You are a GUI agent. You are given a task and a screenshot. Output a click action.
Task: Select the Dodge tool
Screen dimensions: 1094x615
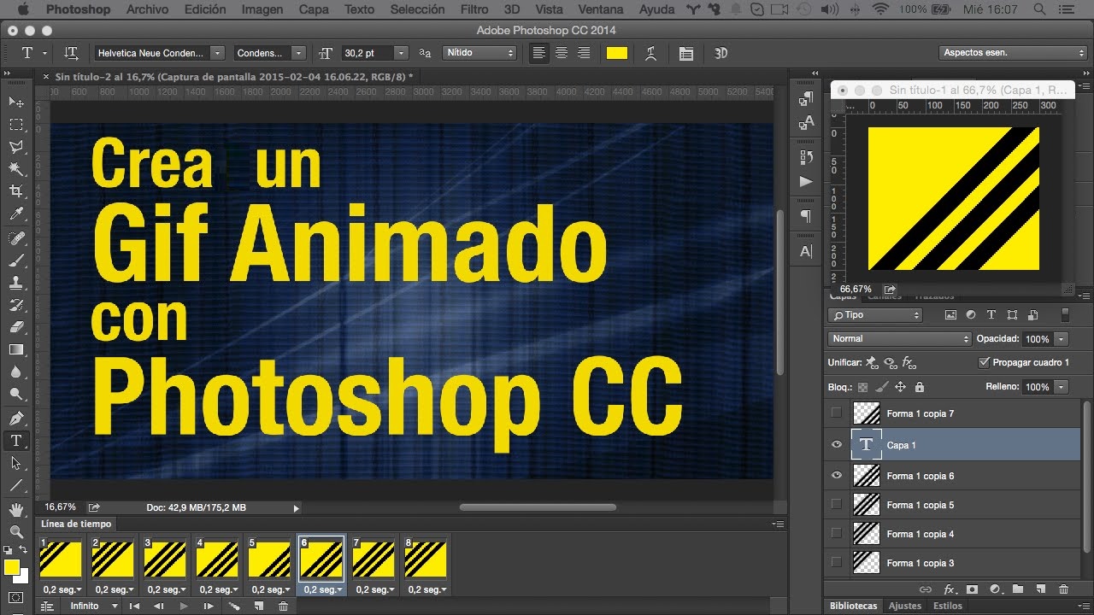(16, 394)
